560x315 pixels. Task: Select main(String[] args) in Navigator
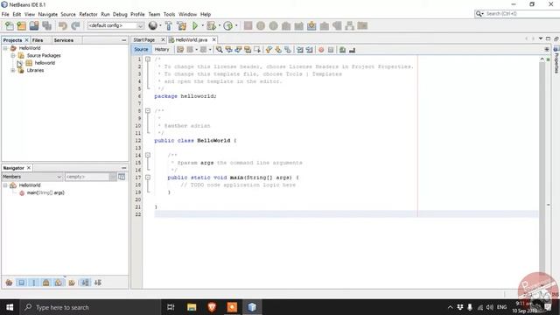pos(45,192)
